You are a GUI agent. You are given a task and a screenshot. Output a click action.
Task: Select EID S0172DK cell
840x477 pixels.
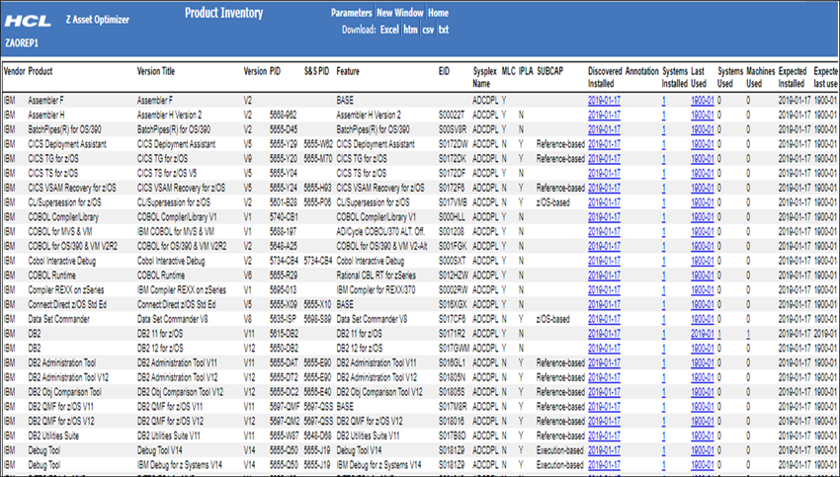pos(453,158)
